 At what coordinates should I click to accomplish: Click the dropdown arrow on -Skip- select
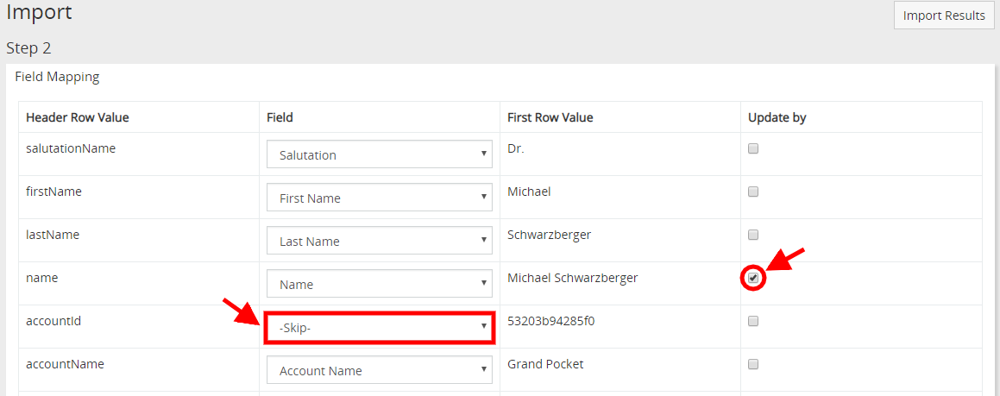(484, 326)
